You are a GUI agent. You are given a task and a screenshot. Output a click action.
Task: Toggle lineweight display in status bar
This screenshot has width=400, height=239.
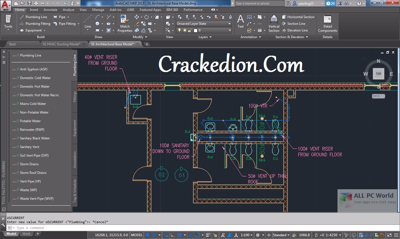[208, 235]
